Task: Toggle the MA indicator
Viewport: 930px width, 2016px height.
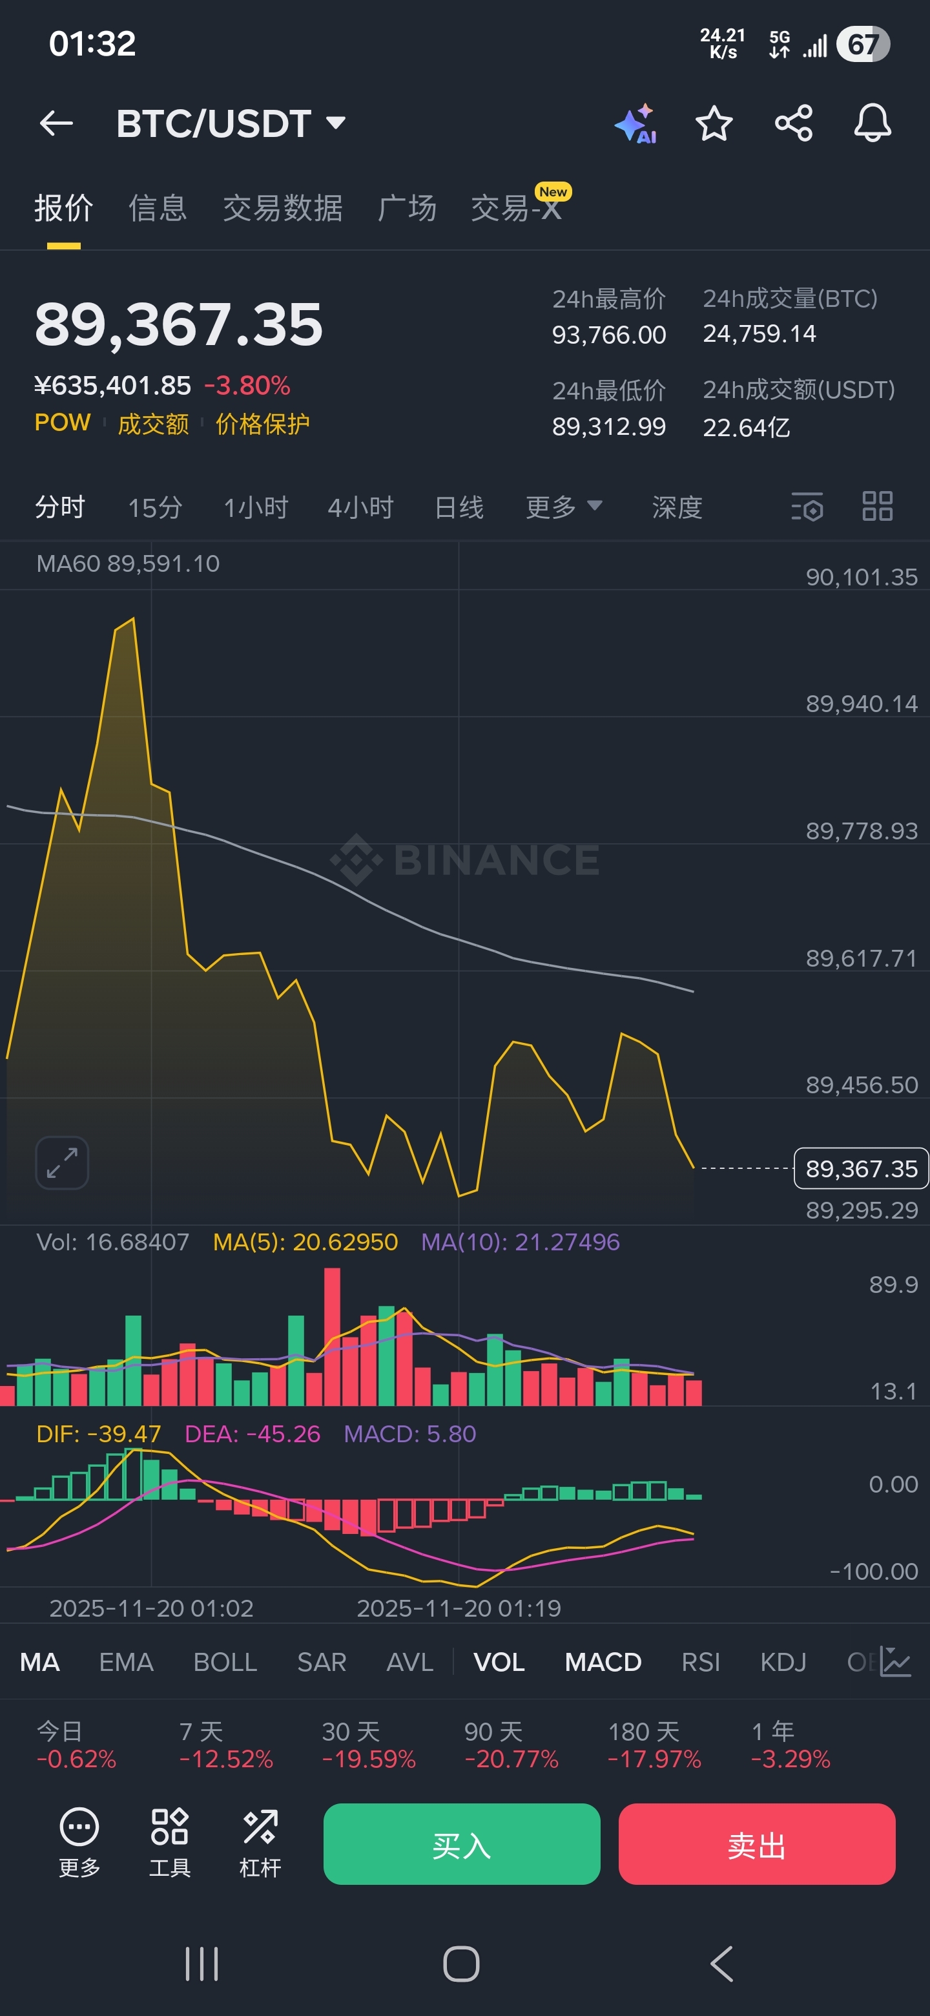Action: tap(40, 1661)
